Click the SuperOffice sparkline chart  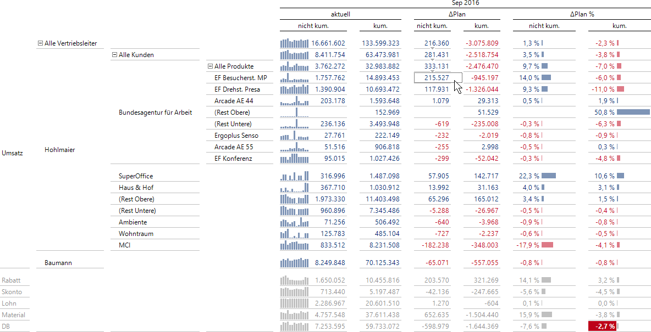(x=294, y=176)
